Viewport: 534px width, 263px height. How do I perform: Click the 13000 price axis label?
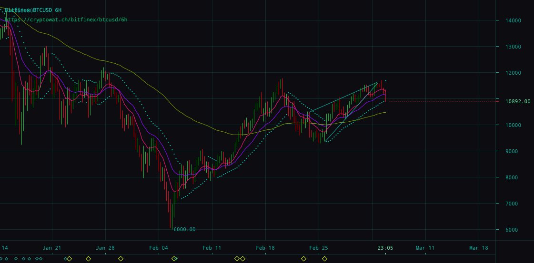tap(513, 47)
